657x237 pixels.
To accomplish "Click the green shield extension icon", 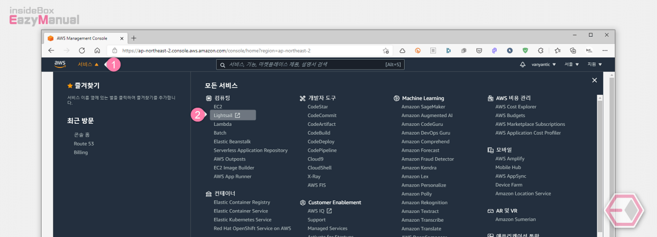I will (x=525, y=50).
